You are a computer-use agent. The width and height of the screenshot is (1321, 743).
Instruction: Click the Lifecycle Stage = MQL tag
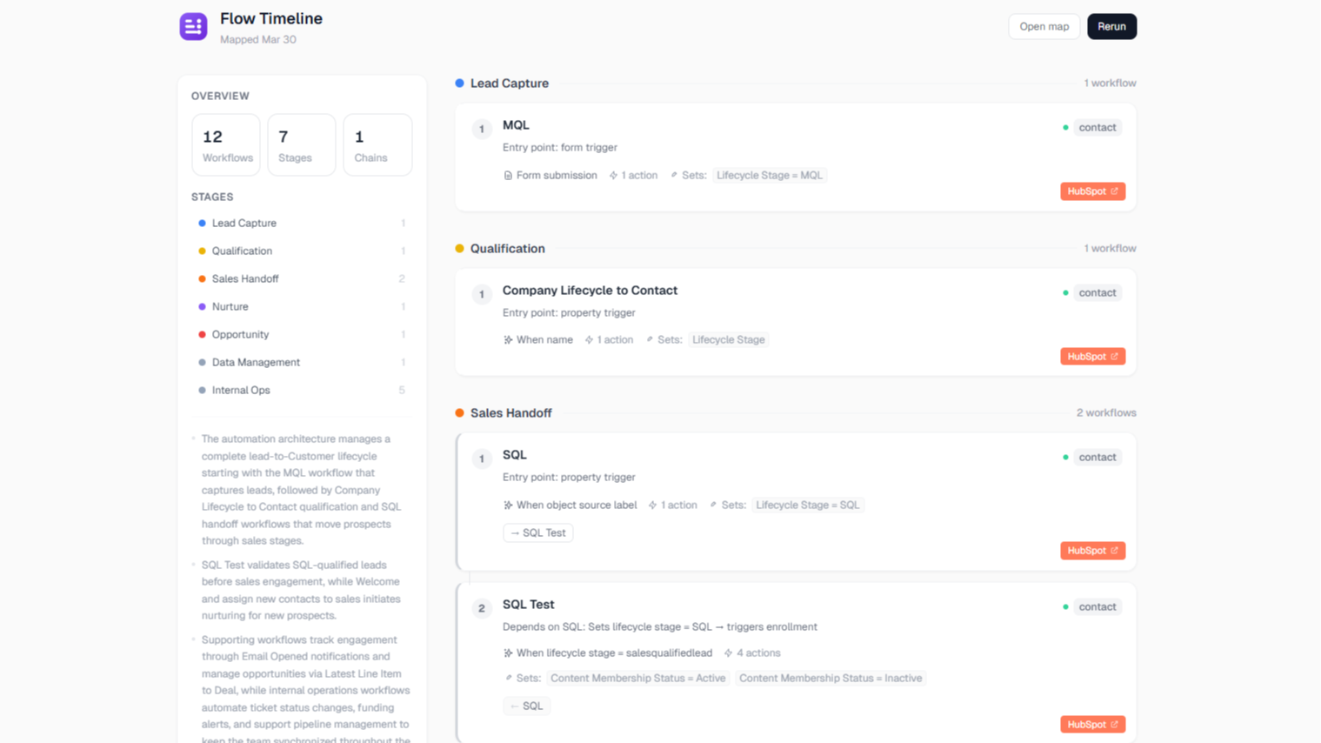coord(769,176)
